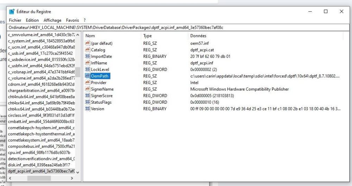Select the cdrom.inf_amd64 key
Screen dimensions: 352x186
coord(41,84)
